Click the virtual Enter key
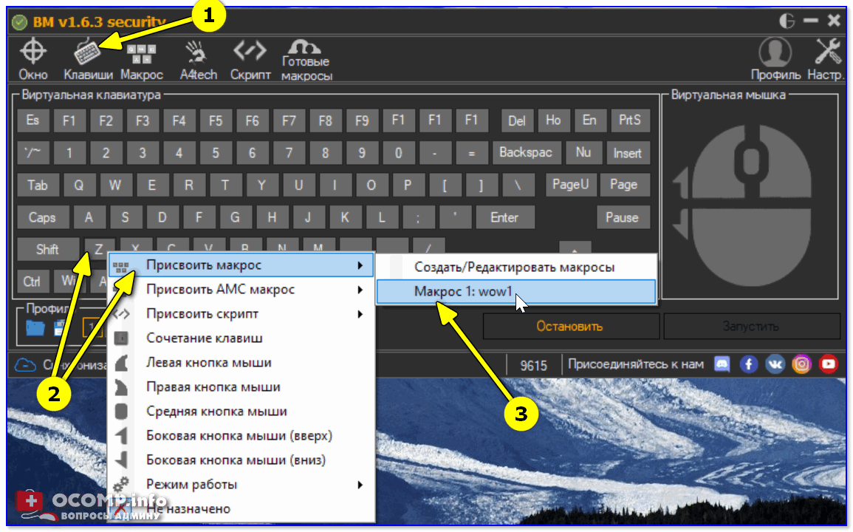Screen dimensions: 853x532 [504, 217]
